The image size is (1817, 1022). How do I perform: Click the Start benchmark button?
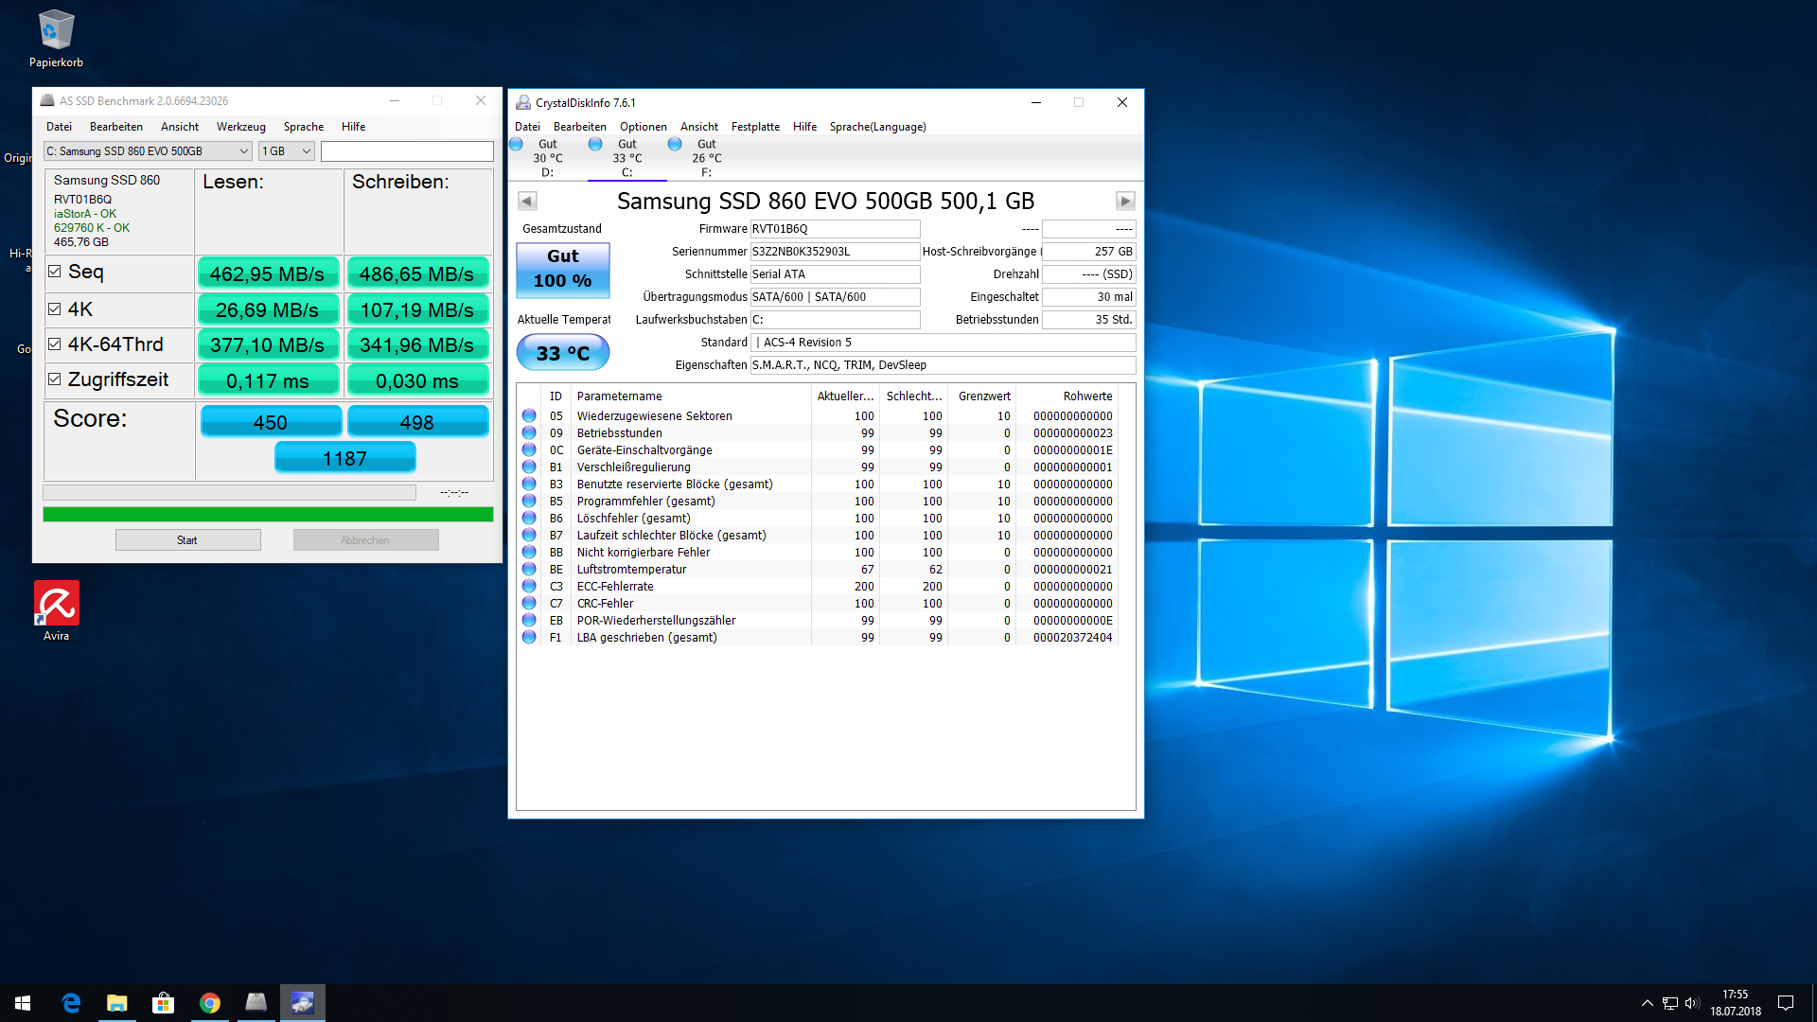click(187, 540)
